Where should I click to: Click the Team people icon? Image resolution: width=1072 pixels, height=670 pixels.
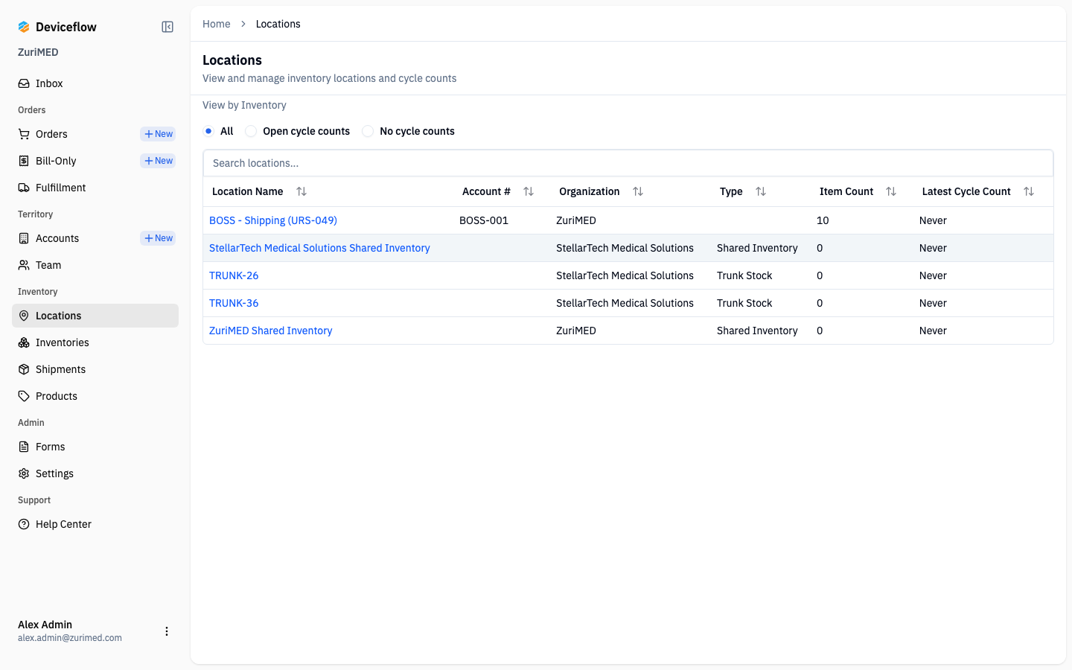point(24,265)
